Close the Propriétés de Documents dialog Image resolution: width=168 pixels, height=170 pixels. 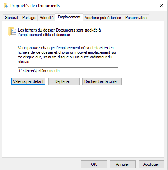pos(162,5)
